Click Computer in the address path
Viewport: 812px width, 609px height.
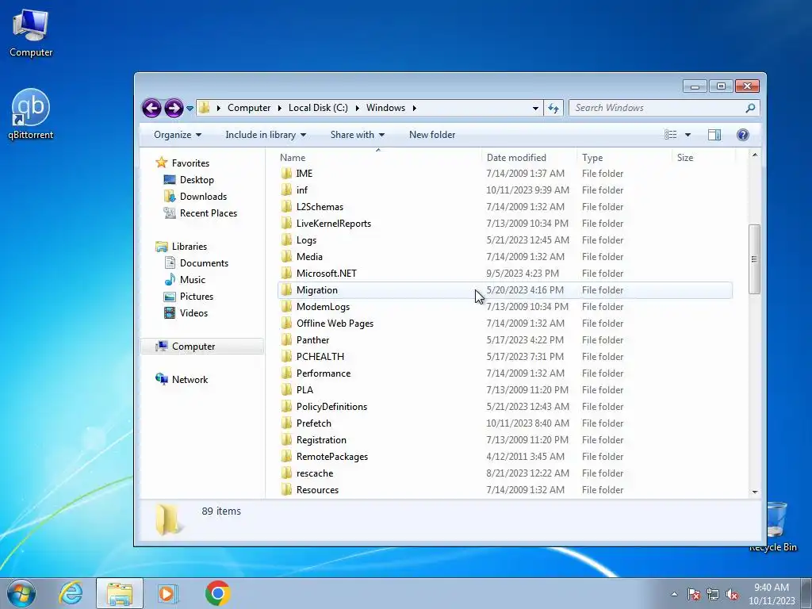pos(249,108)
